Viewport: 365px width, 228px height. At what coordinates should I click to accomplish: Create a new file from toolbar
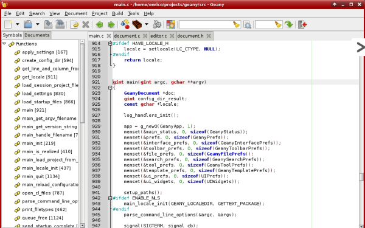tap(8, 24)
